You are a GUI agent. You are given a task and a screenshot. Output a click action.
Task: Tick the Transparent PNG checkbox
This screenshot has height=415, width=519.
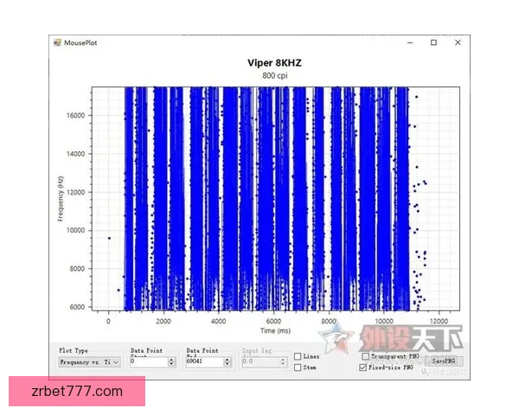365,356
